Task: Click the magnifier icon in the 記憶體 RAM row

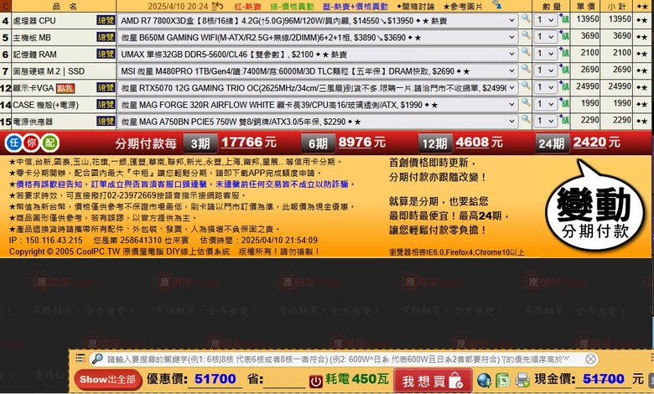Action: coord(526,53)
